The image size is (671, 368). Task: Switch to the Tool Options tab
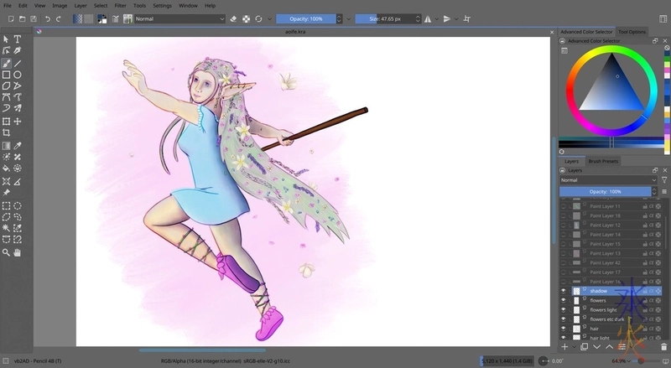[632, 32]
